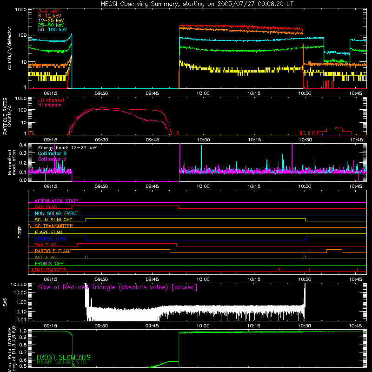Click the 0.9 y-axis value of the livetime panel
Screen dimensions: 372x372
coord(23,337)
